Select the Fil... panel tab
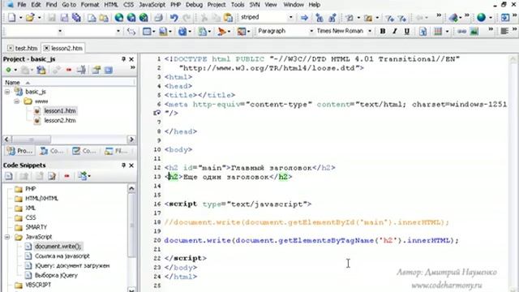Image resolution: width=519 pixels, height=292 pixels. [116, 151]
